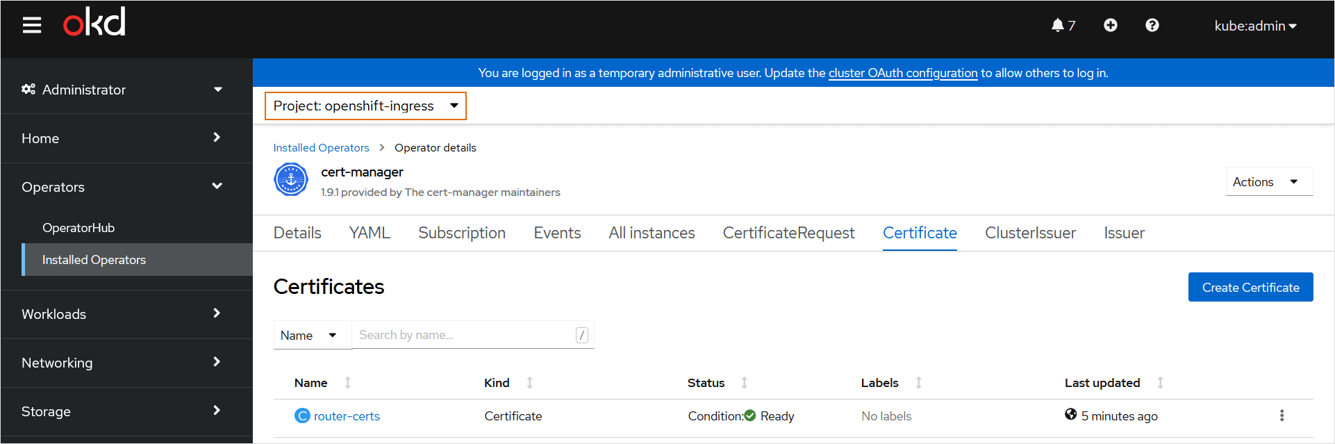Image resolution: width=1335 pixels, height=444 pixels.
Task: Open the help question mark menu
Action: pos(1152,25)
